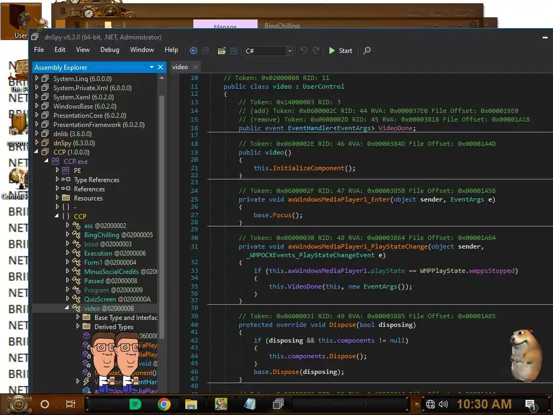Click VideoDone event name in code

395,128
